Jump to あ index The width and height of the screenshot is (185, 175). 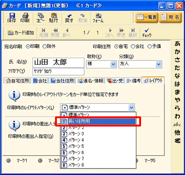point(177,44)
